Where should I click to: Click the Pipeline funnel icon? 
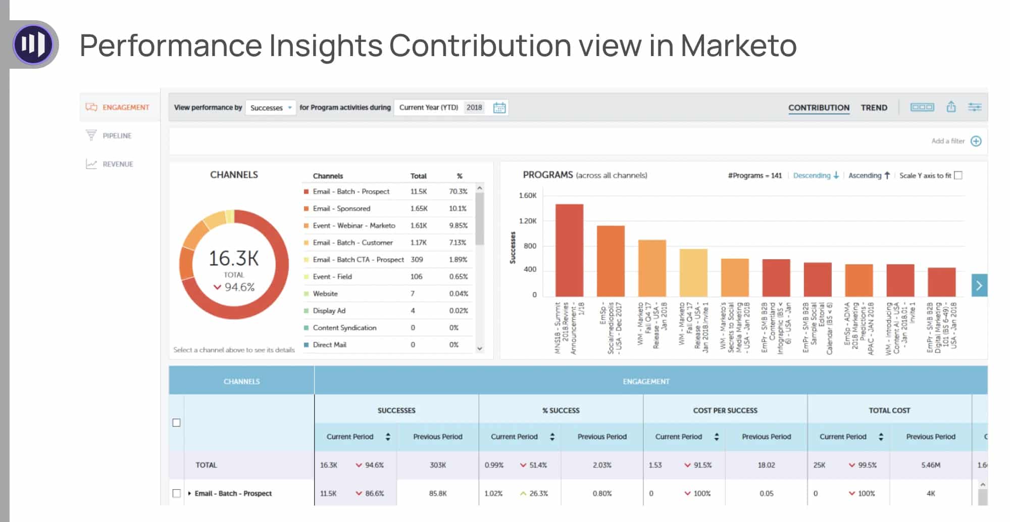91,135
